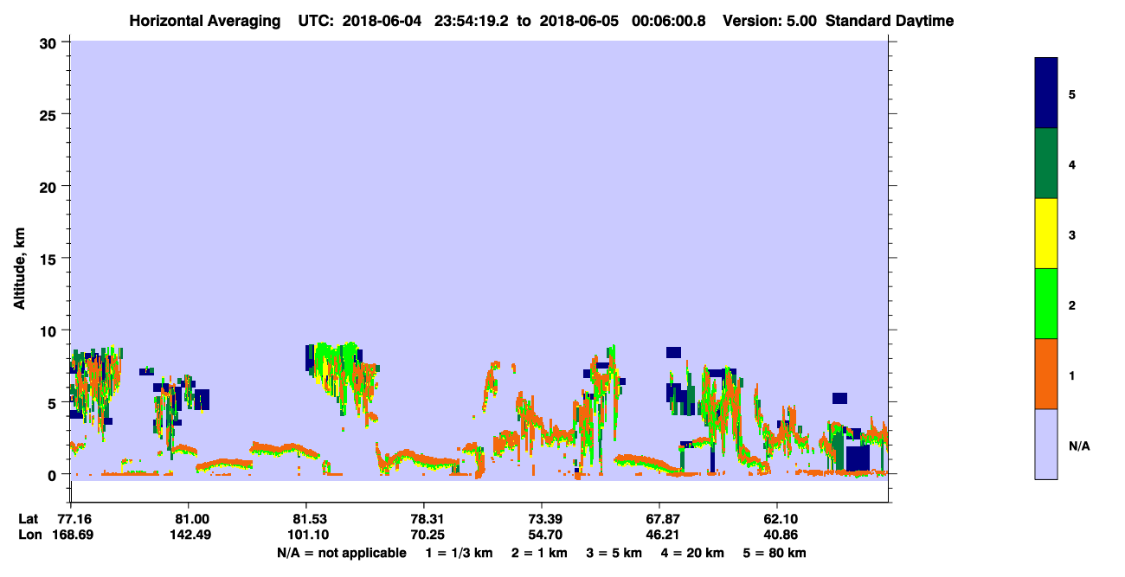Click the colorbar label '2'
The width and height of the screenshot is (1125, 577).
(x=1072, y=305)
